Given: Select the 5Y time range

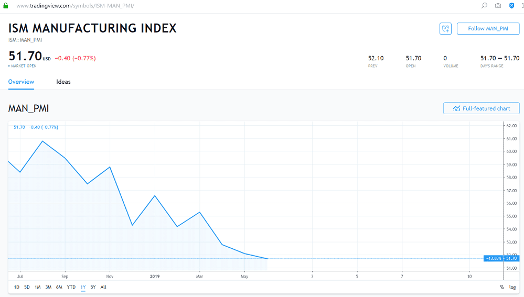Looking at the screenshot, I should coord(93,287).
